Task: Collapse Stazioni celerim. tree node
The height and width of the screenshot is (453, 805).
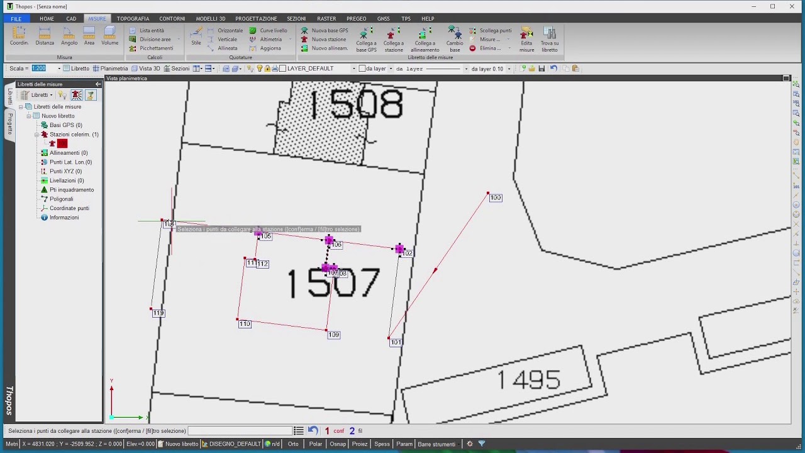Action: [x=36, y=135]
